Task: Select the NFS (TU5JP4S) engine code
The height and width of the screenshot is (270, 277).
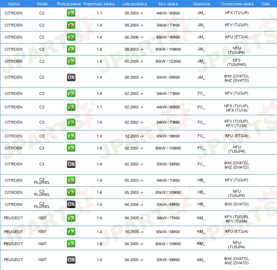Action: (x=237, y=62)
